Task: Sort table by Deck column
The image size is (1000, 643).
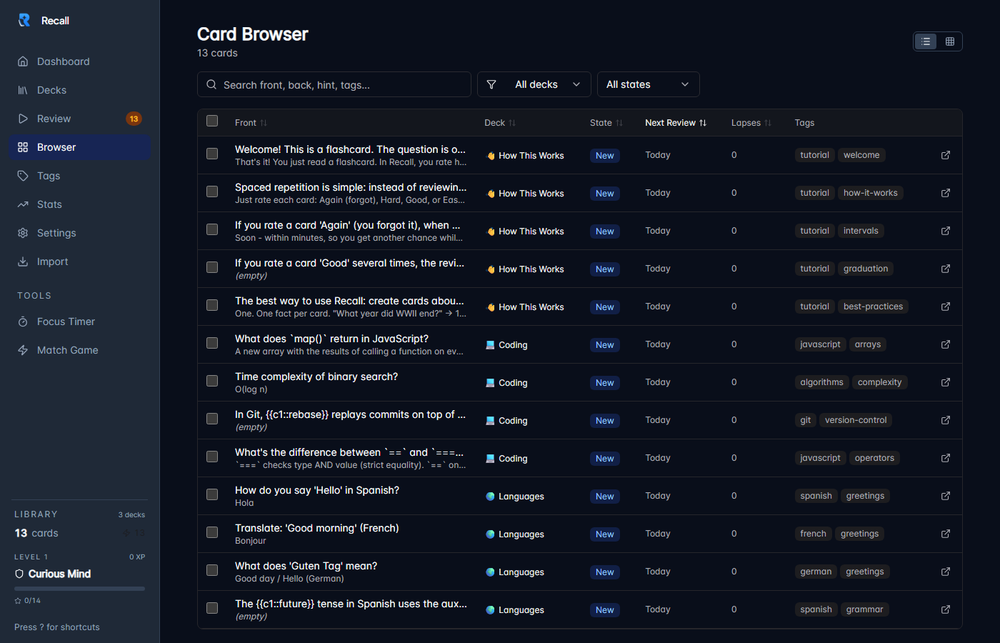Action: tap(500, 123)
